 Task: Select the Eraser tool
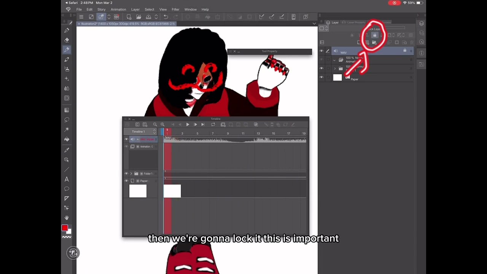click(x=67, y=40)
